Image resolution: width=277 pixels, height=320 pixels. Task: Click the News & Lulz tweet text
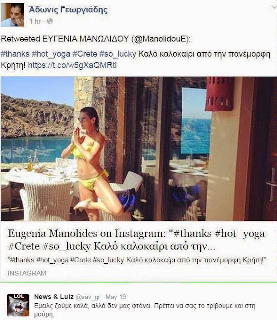(x=145, y=310)
